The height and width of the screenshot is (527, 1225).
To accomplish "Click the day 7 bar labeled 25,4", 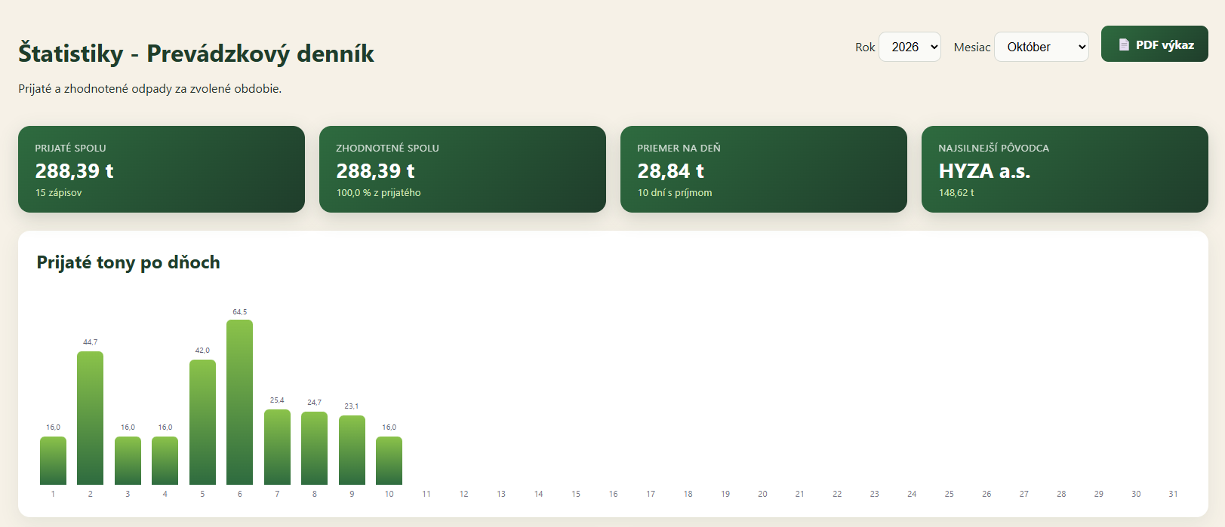I will coord(277,447).
